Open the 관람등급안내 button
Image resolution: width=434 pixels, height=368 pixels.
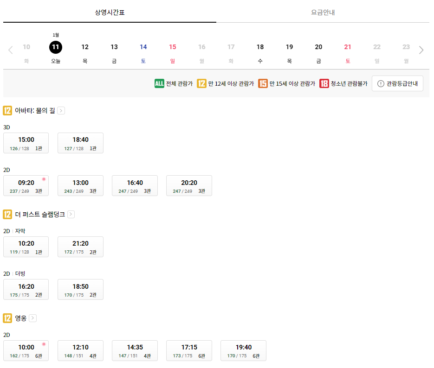click(397, 84)
